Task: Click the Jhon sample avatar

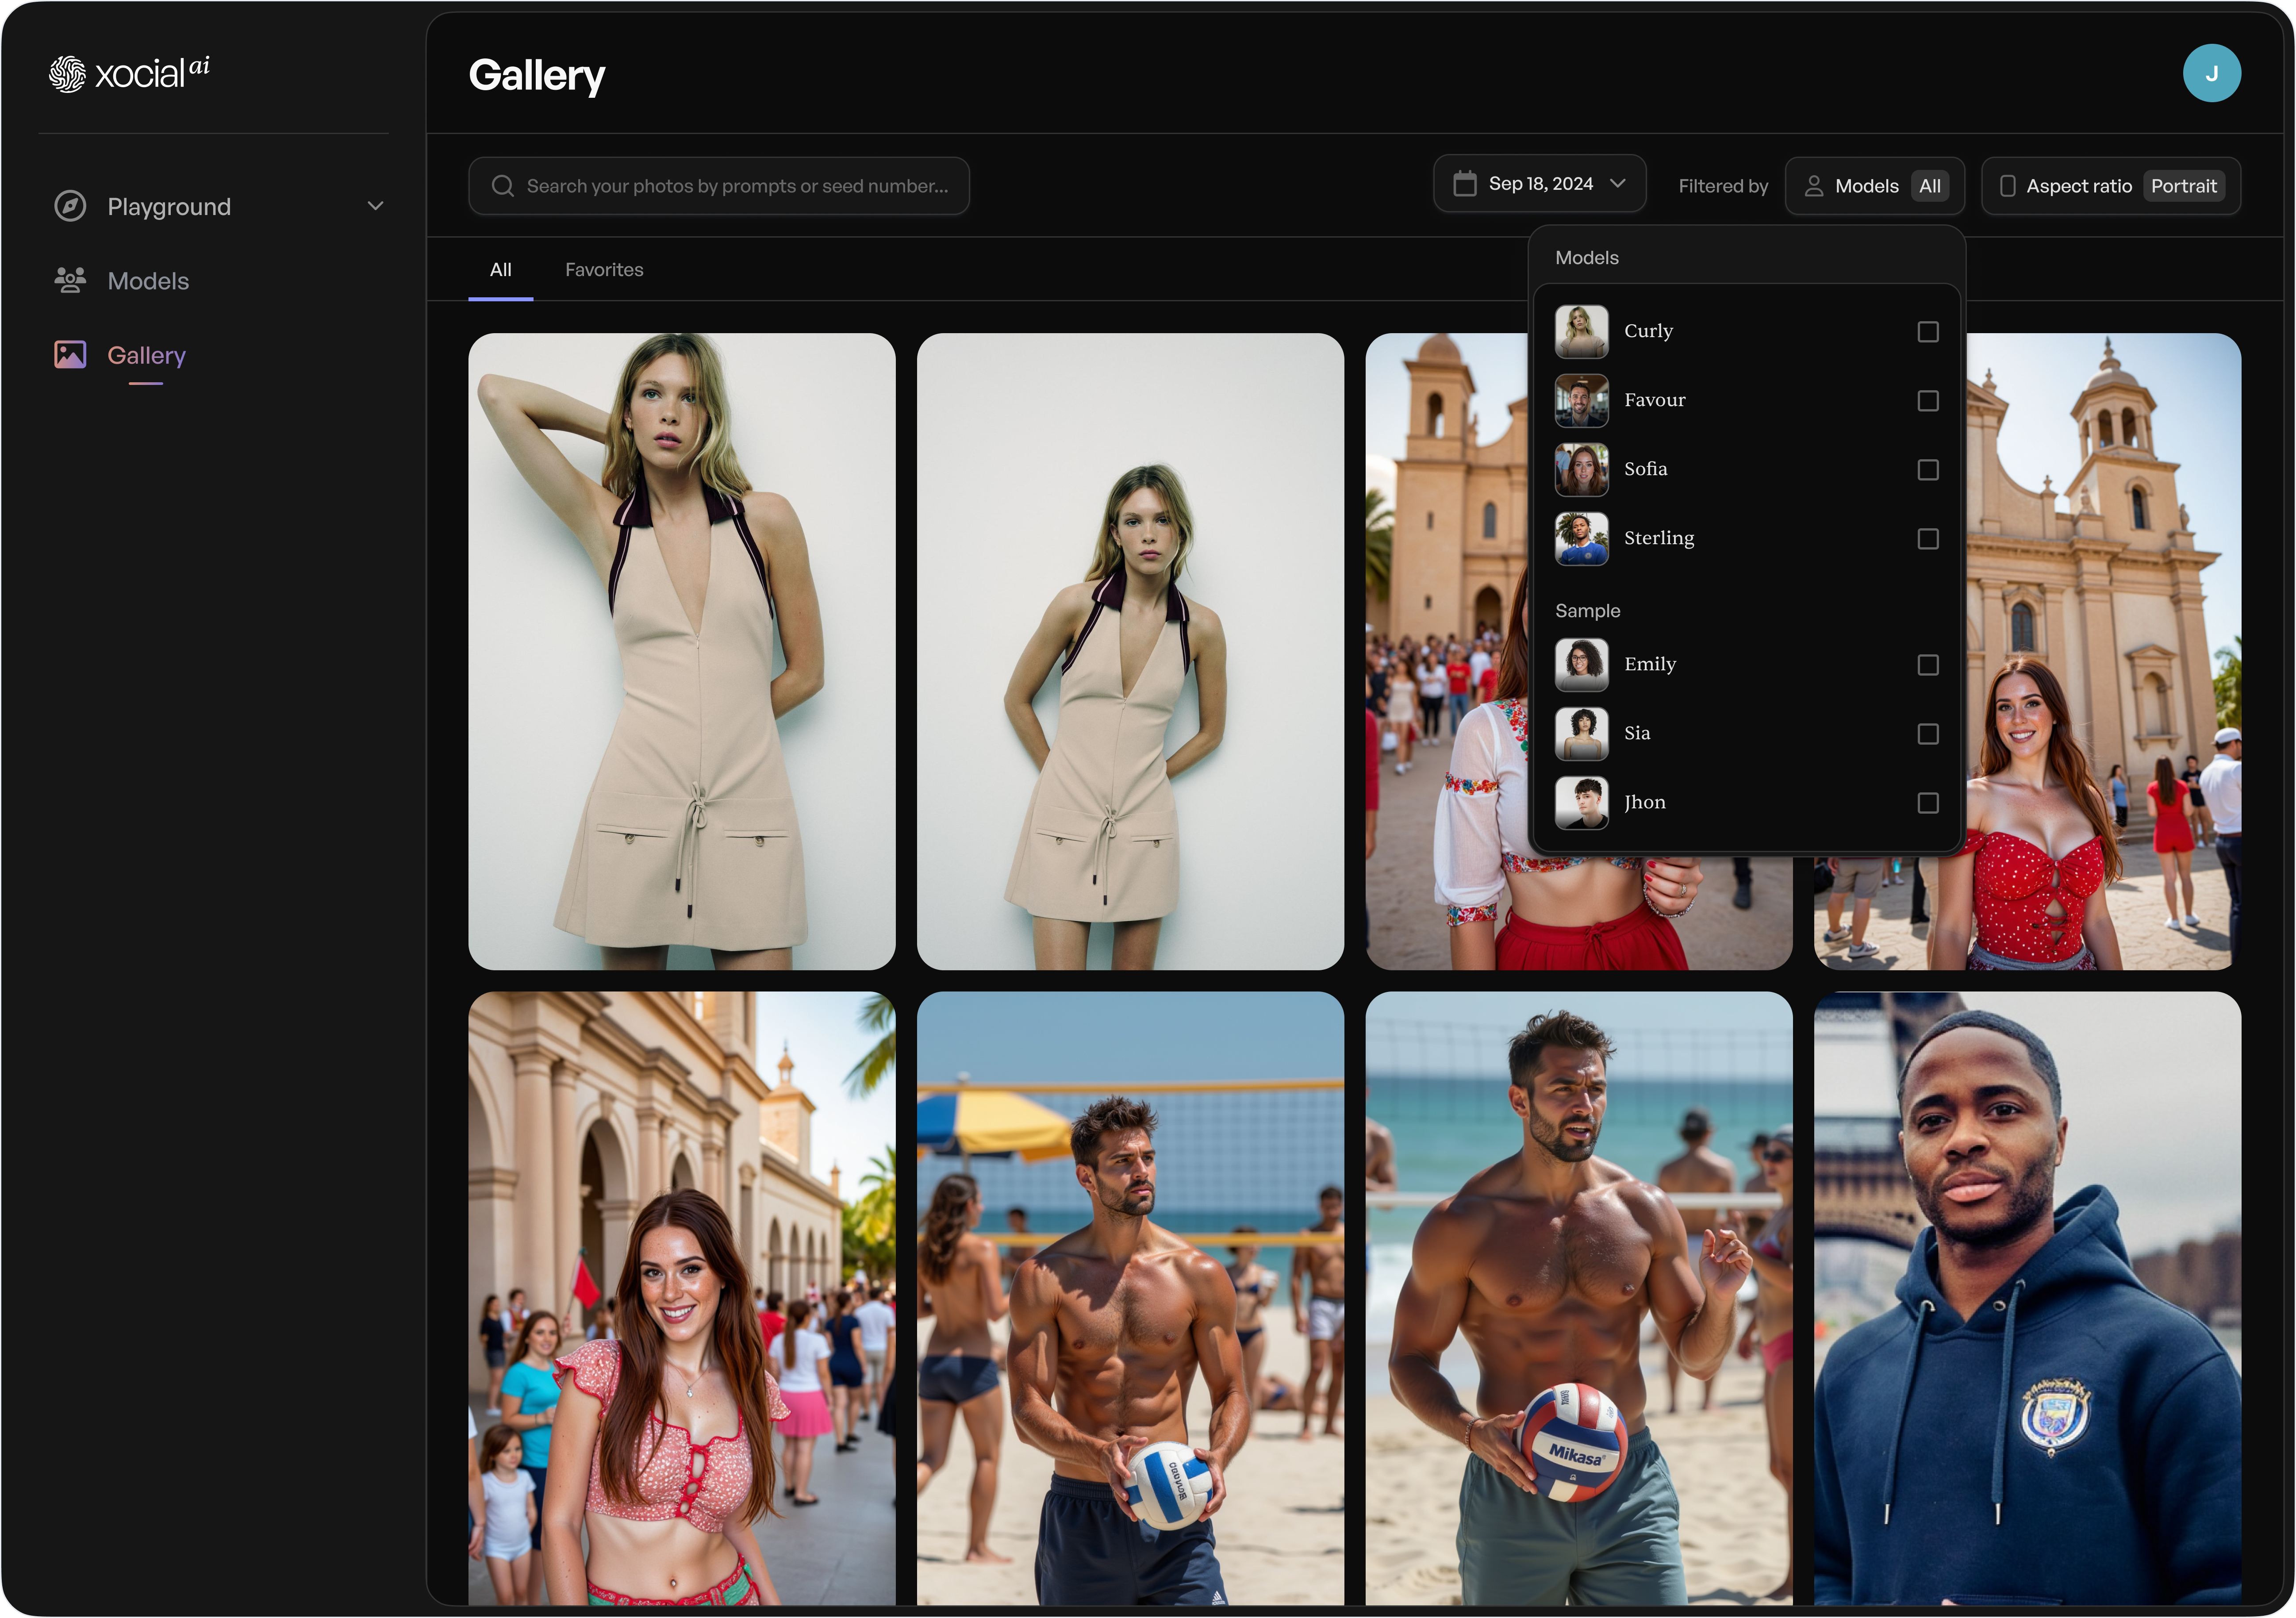Action: (1582, 802)
